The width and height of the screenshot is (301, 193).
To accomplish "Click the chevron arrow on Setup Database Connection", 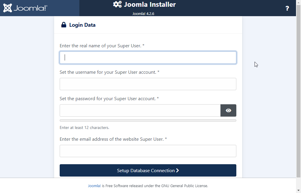I will tap(178, 170).
